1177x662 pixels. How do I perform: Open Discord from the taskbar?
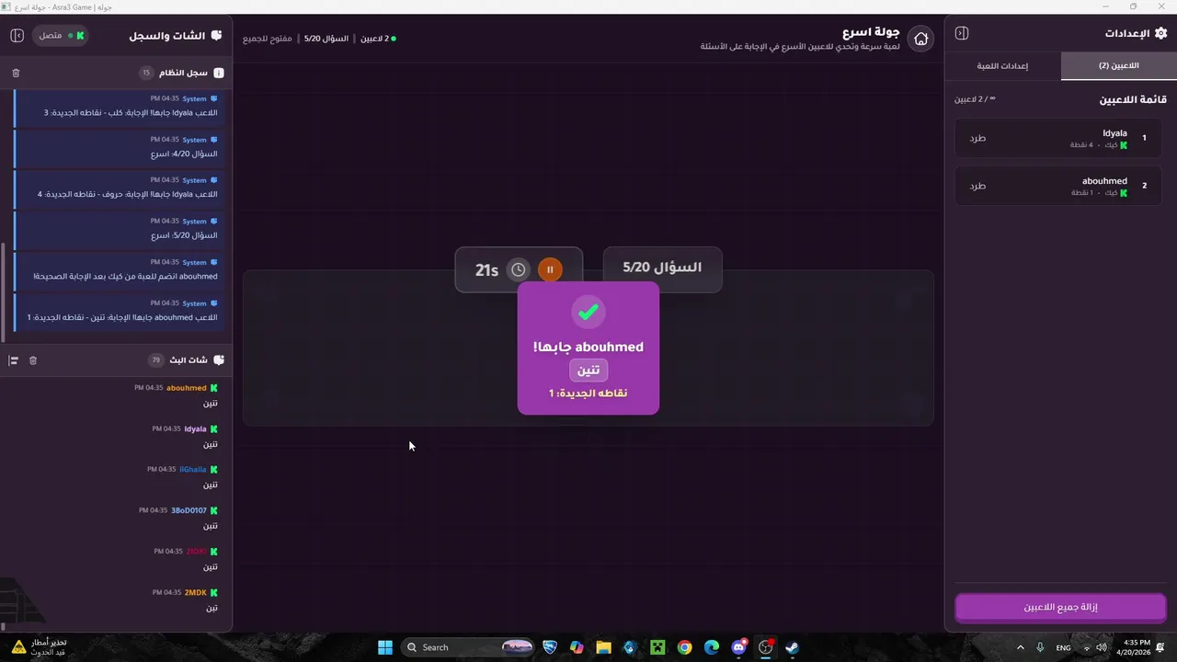(x=738, y=647)
